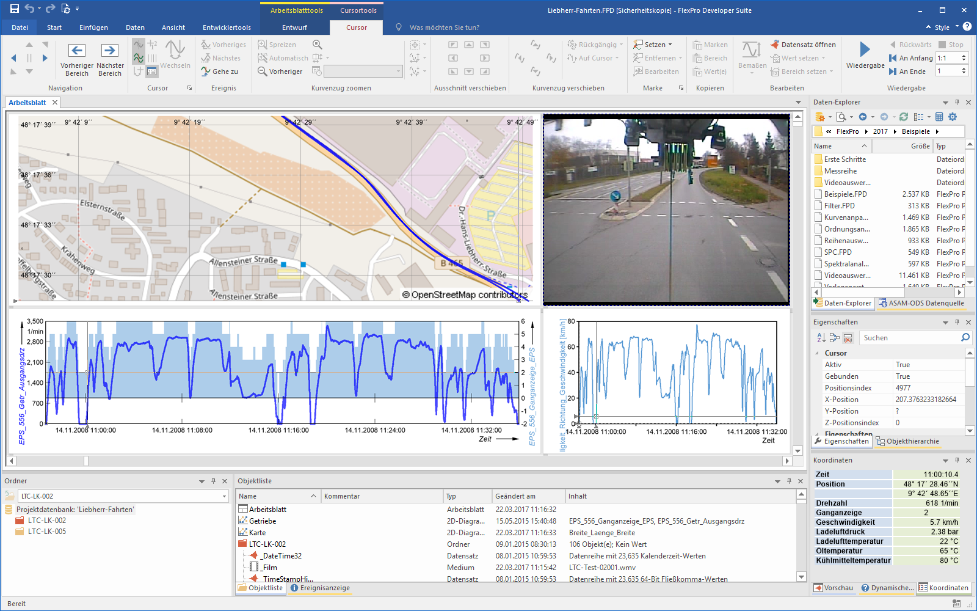The image size is (977, 611).
Task: Click the save icon in title bar
Action: tap(15, 9)
